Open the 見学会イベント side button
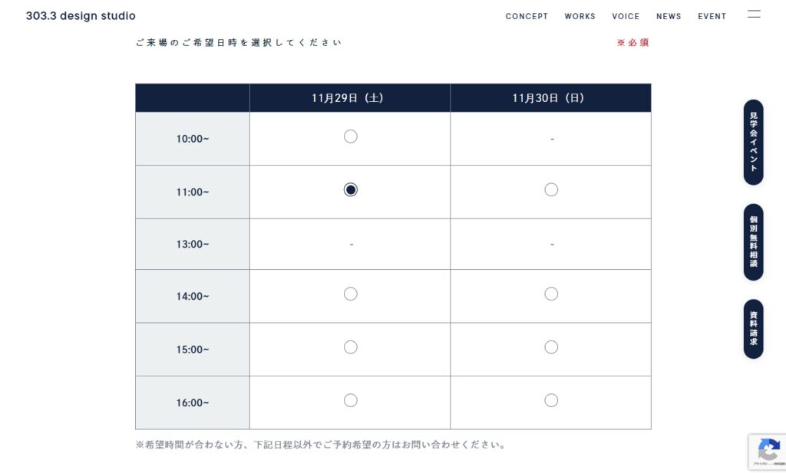786x473 pixels. coord(753,142)
